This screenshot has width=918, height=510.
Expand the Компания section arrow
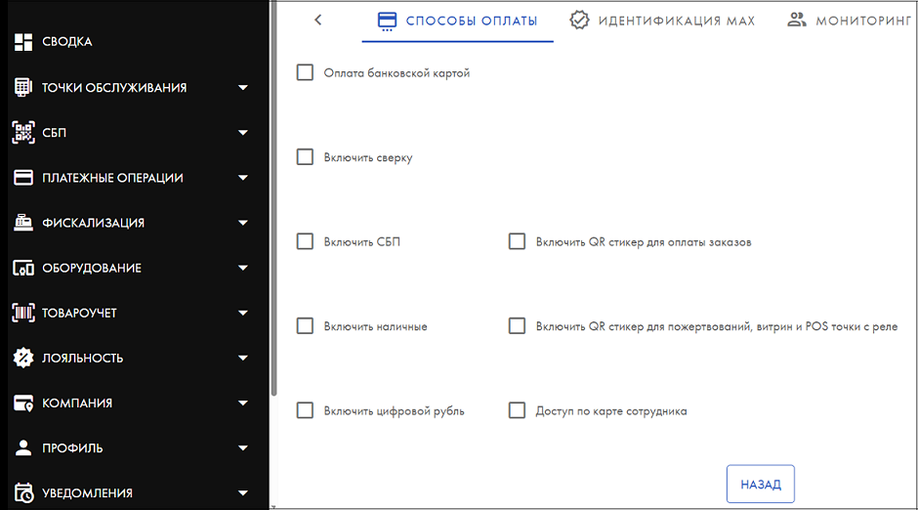coord(243,403)
